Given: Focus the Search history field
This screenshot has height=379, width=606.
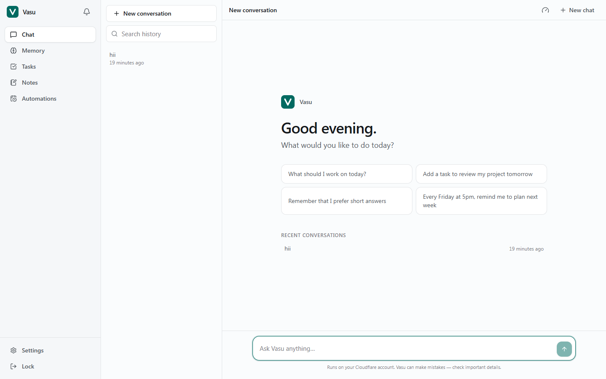Looking at the screenshot, I should [x=161, y=34].
